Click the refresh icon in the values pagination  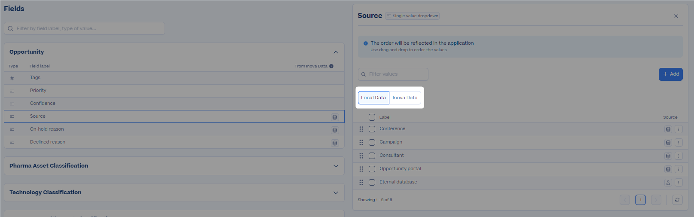click(x=677, y=200)
